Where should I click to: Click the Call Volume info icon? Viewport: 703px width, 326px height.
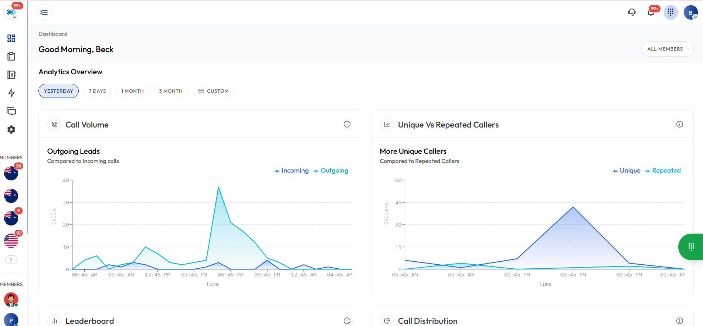347,125
